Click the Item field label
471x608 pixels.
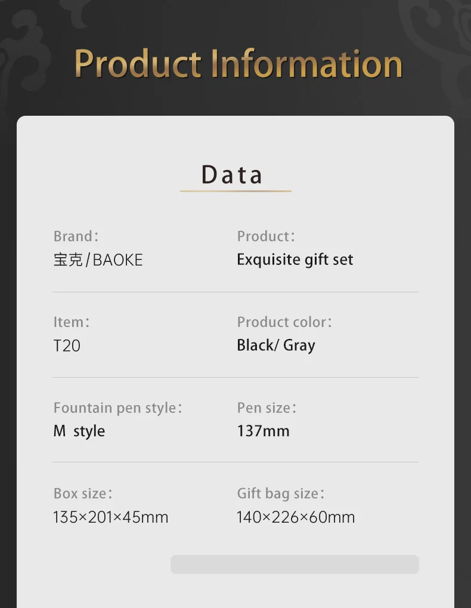[x=71, y=322]
